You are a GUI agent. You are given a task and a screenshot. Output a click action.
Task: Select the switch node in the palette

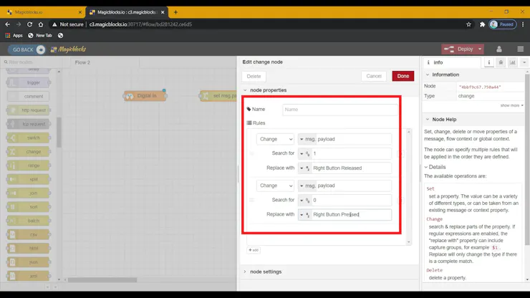click(29, 138)
